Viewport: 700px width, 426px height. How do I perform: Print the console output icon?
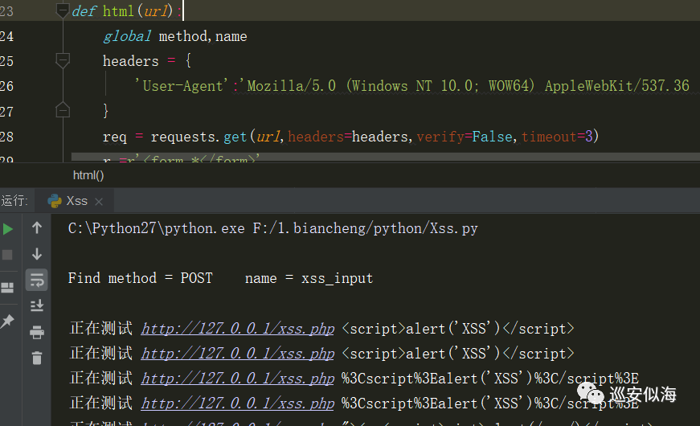pos(37,332)
